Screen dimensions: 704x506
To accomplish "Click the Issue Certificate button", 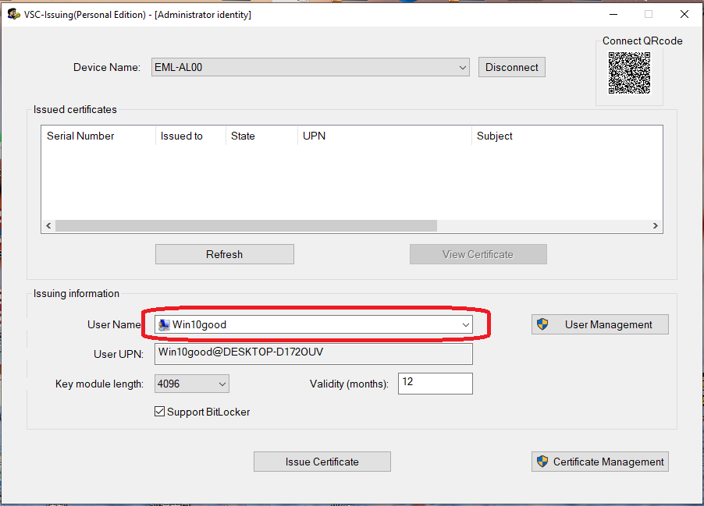I will coord(322,462).
